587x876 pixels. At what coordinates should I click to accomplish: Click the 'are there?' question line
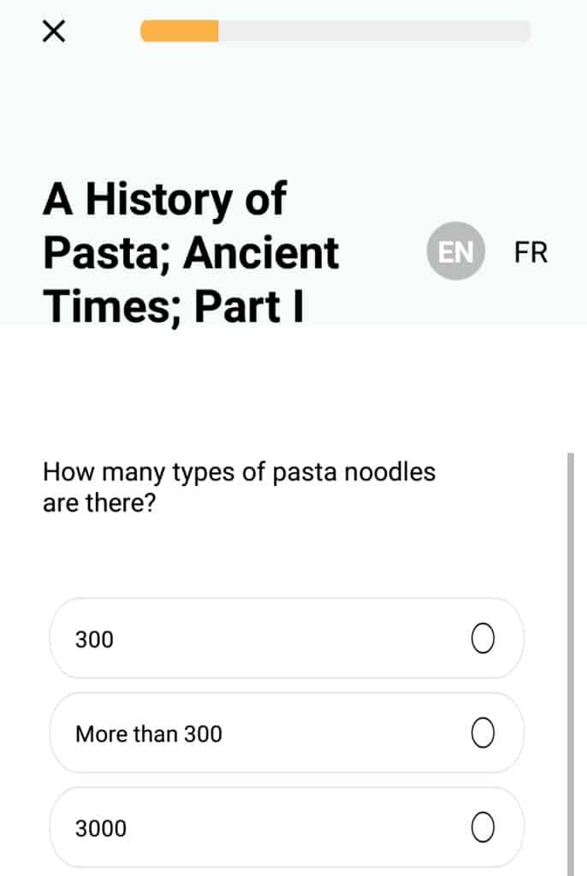coord(99,503)
